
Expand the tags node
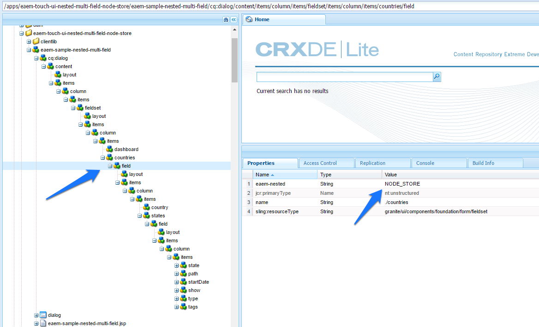(x=176, y=307)
